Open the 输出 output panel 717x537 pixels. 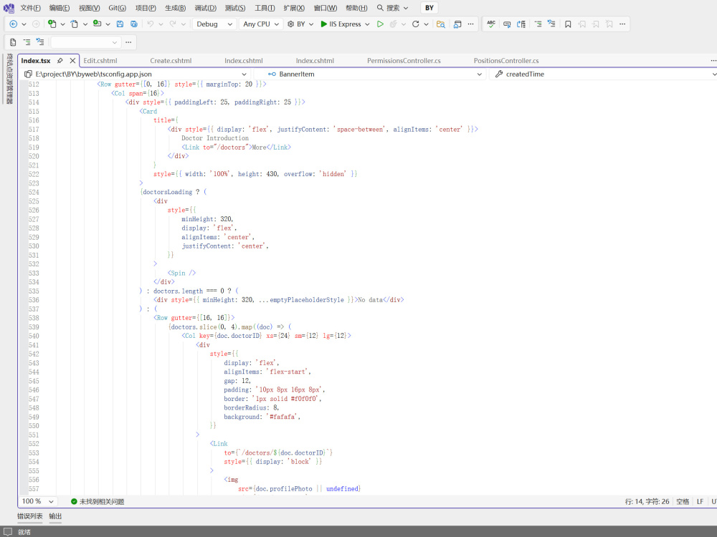pos(55,516)
